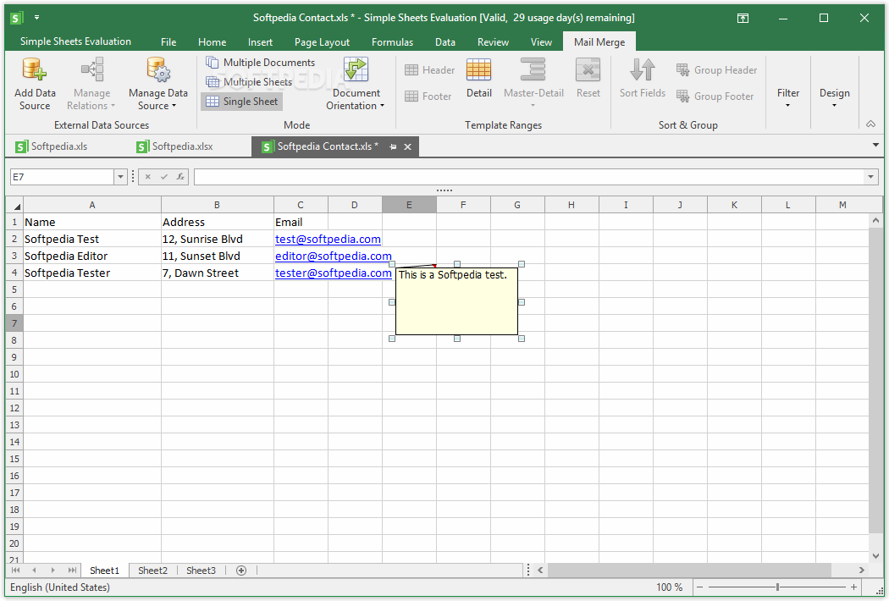Click Reset template ranges
This screenshot has width=889, height=601.
588,80
